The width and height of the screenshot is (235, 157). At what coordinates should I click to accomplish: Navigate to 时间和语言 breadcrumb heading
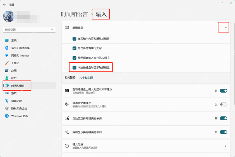pos(74,14)
